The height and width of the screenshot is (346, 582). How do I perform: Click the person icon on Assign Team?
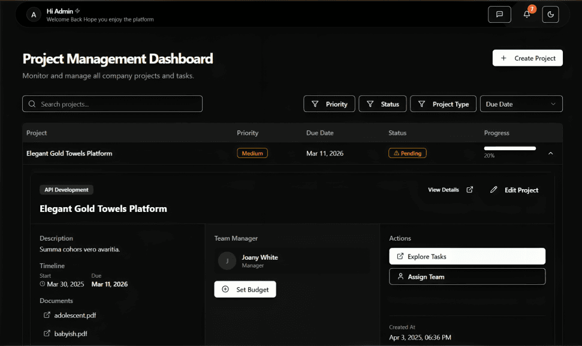401,277
